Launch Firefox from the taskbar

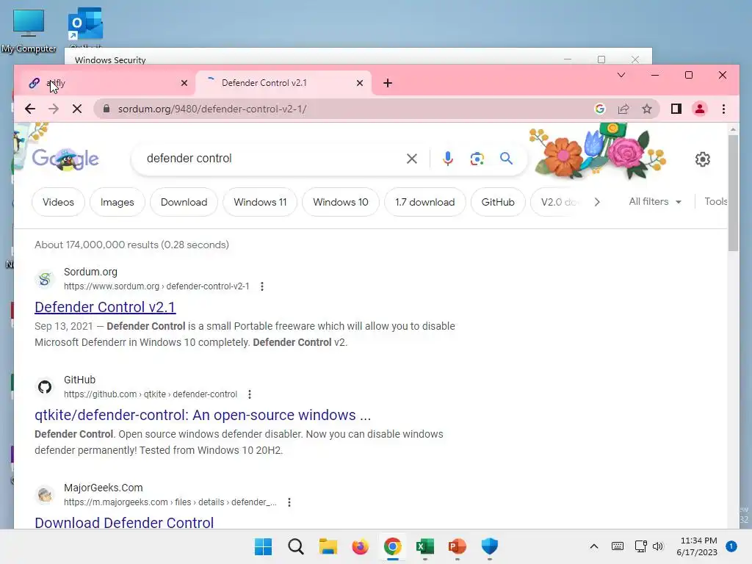[360, 546]
